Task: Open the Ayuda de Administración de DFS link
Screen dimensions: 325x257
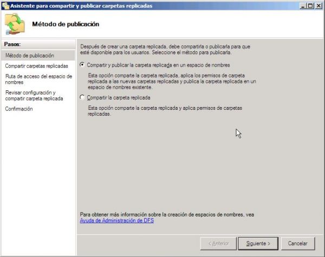Action: (117, 221)
